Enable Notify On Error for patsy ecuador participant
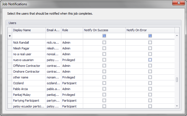Viewport: 187px width, 116px height. pos(150,106)
